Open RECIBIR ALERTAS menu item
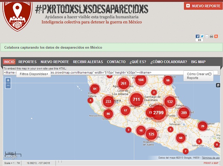This screenshot has height=166, width=223. tap(88, 62)
